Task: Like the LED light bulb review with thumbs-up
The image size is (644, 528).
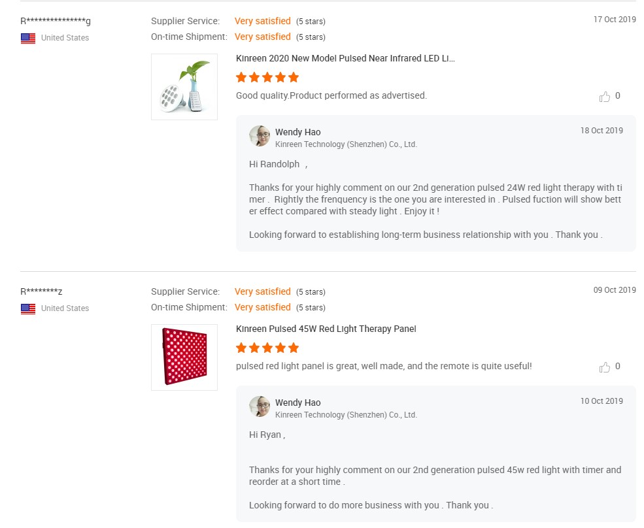Action: pyautogui.click(x=605, y=97)
